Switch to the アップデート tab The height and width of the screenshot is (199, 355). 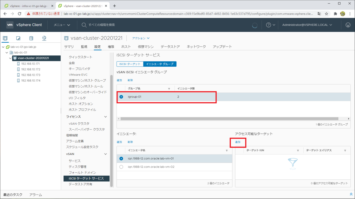222,47
